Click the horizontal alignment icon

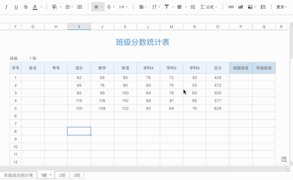click(96, 7)
